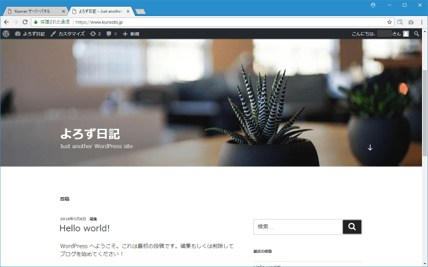Click the green padlock secure connection icon

click(x=35, y=22)
